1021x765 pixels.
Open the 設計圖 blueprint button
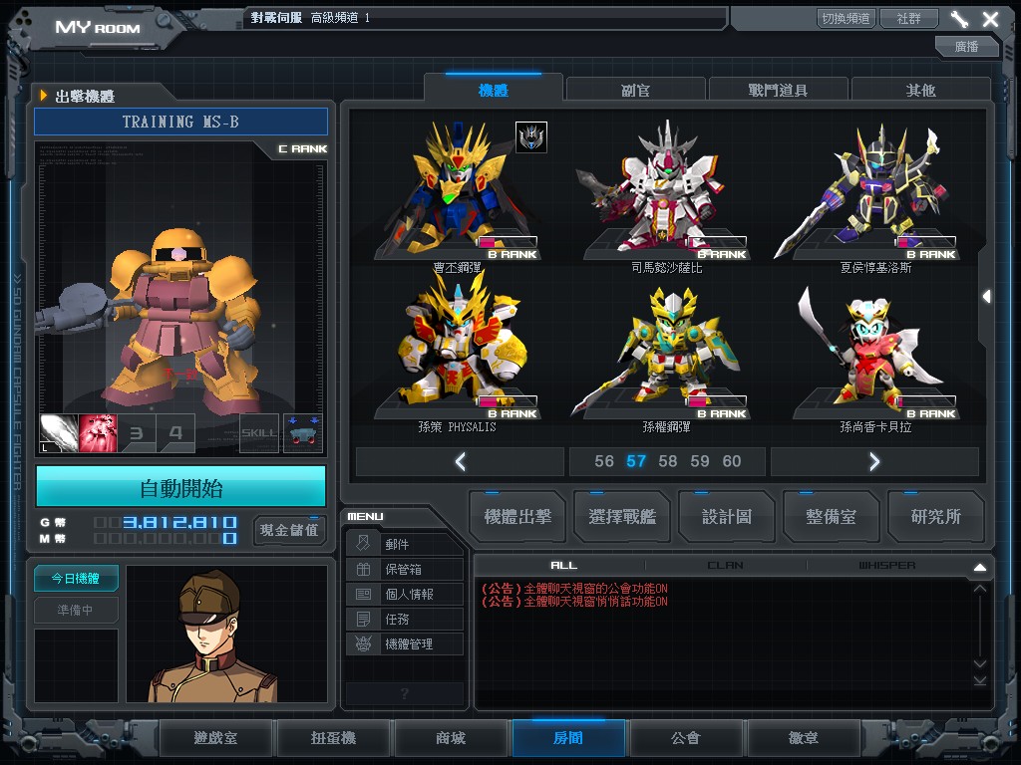click(727, 517)
